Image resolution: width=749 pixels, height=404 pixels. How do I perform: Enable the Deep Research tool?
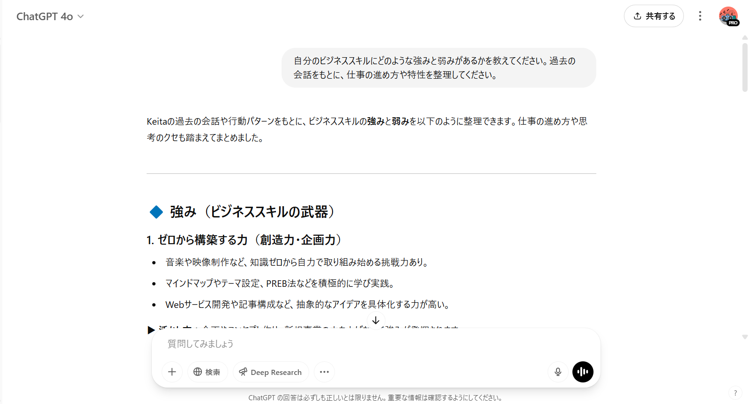(x=271, y=372)
